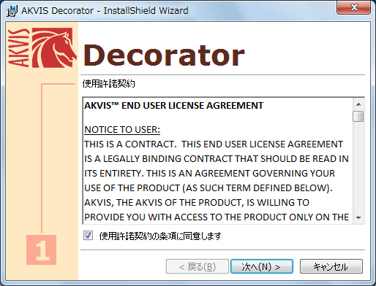Click the agreement checkbox label text
The image size is (376, 286).
click(160, 236)
